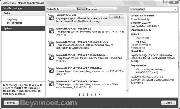Expand the Installed packages section
This screenshot has width=180, height=109.
(23, 8)
